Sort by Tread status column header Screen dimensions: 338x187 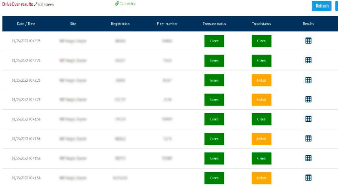[x=261, y=24]
